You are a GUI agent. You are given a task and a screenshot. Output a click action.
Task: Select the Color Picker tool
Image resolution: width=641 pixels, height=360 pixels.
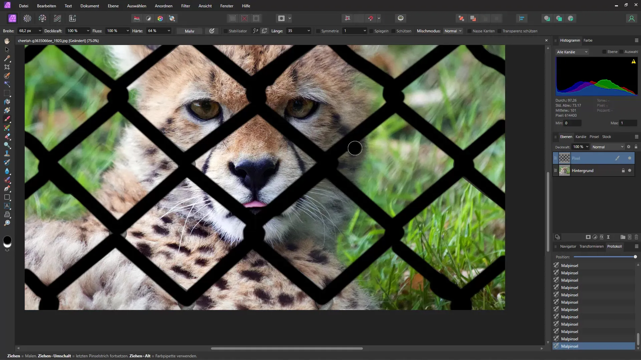(7, 58)
